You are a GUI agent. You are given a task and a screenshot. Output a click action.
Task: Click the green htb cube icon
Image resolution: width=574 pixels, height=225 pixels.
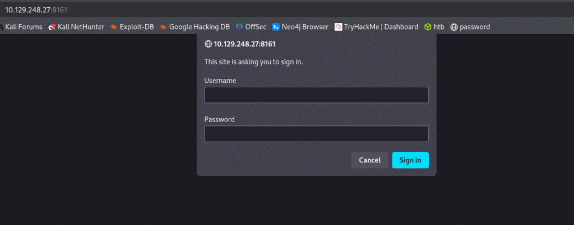pyautogui.click(x=428, y=27)
